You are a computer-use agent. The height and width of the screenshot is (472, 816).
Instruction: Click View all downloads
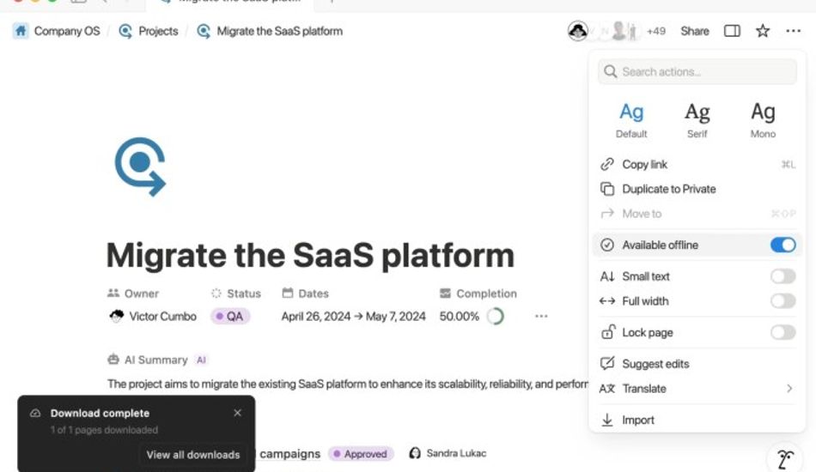point(193,455)
